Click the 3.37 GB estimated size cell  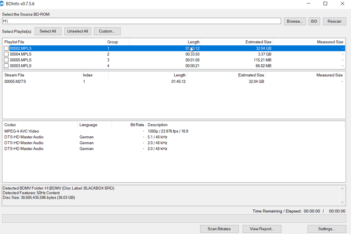[265, 54]
